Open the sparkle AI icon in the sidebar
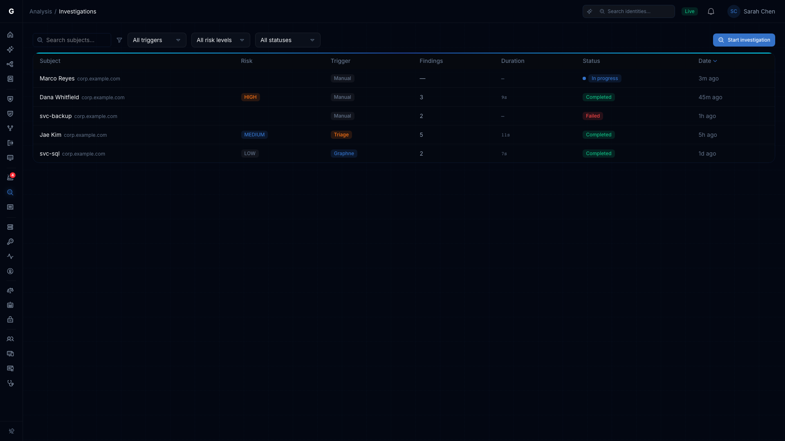Viewport: 785px width, 441px height. (10, 49)
